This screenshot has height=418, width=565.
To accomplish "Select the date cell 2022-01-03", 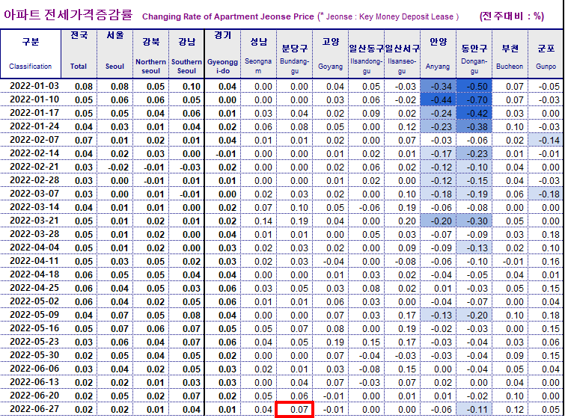I will [34, 86].
